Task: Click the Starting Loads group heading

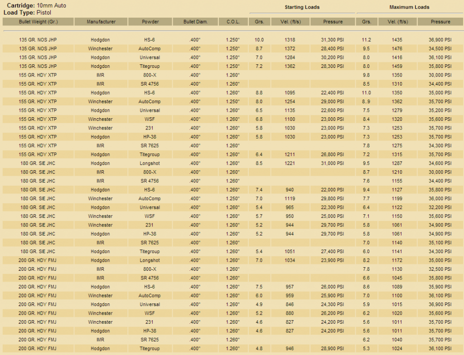Action: click(x=302, y=7)
